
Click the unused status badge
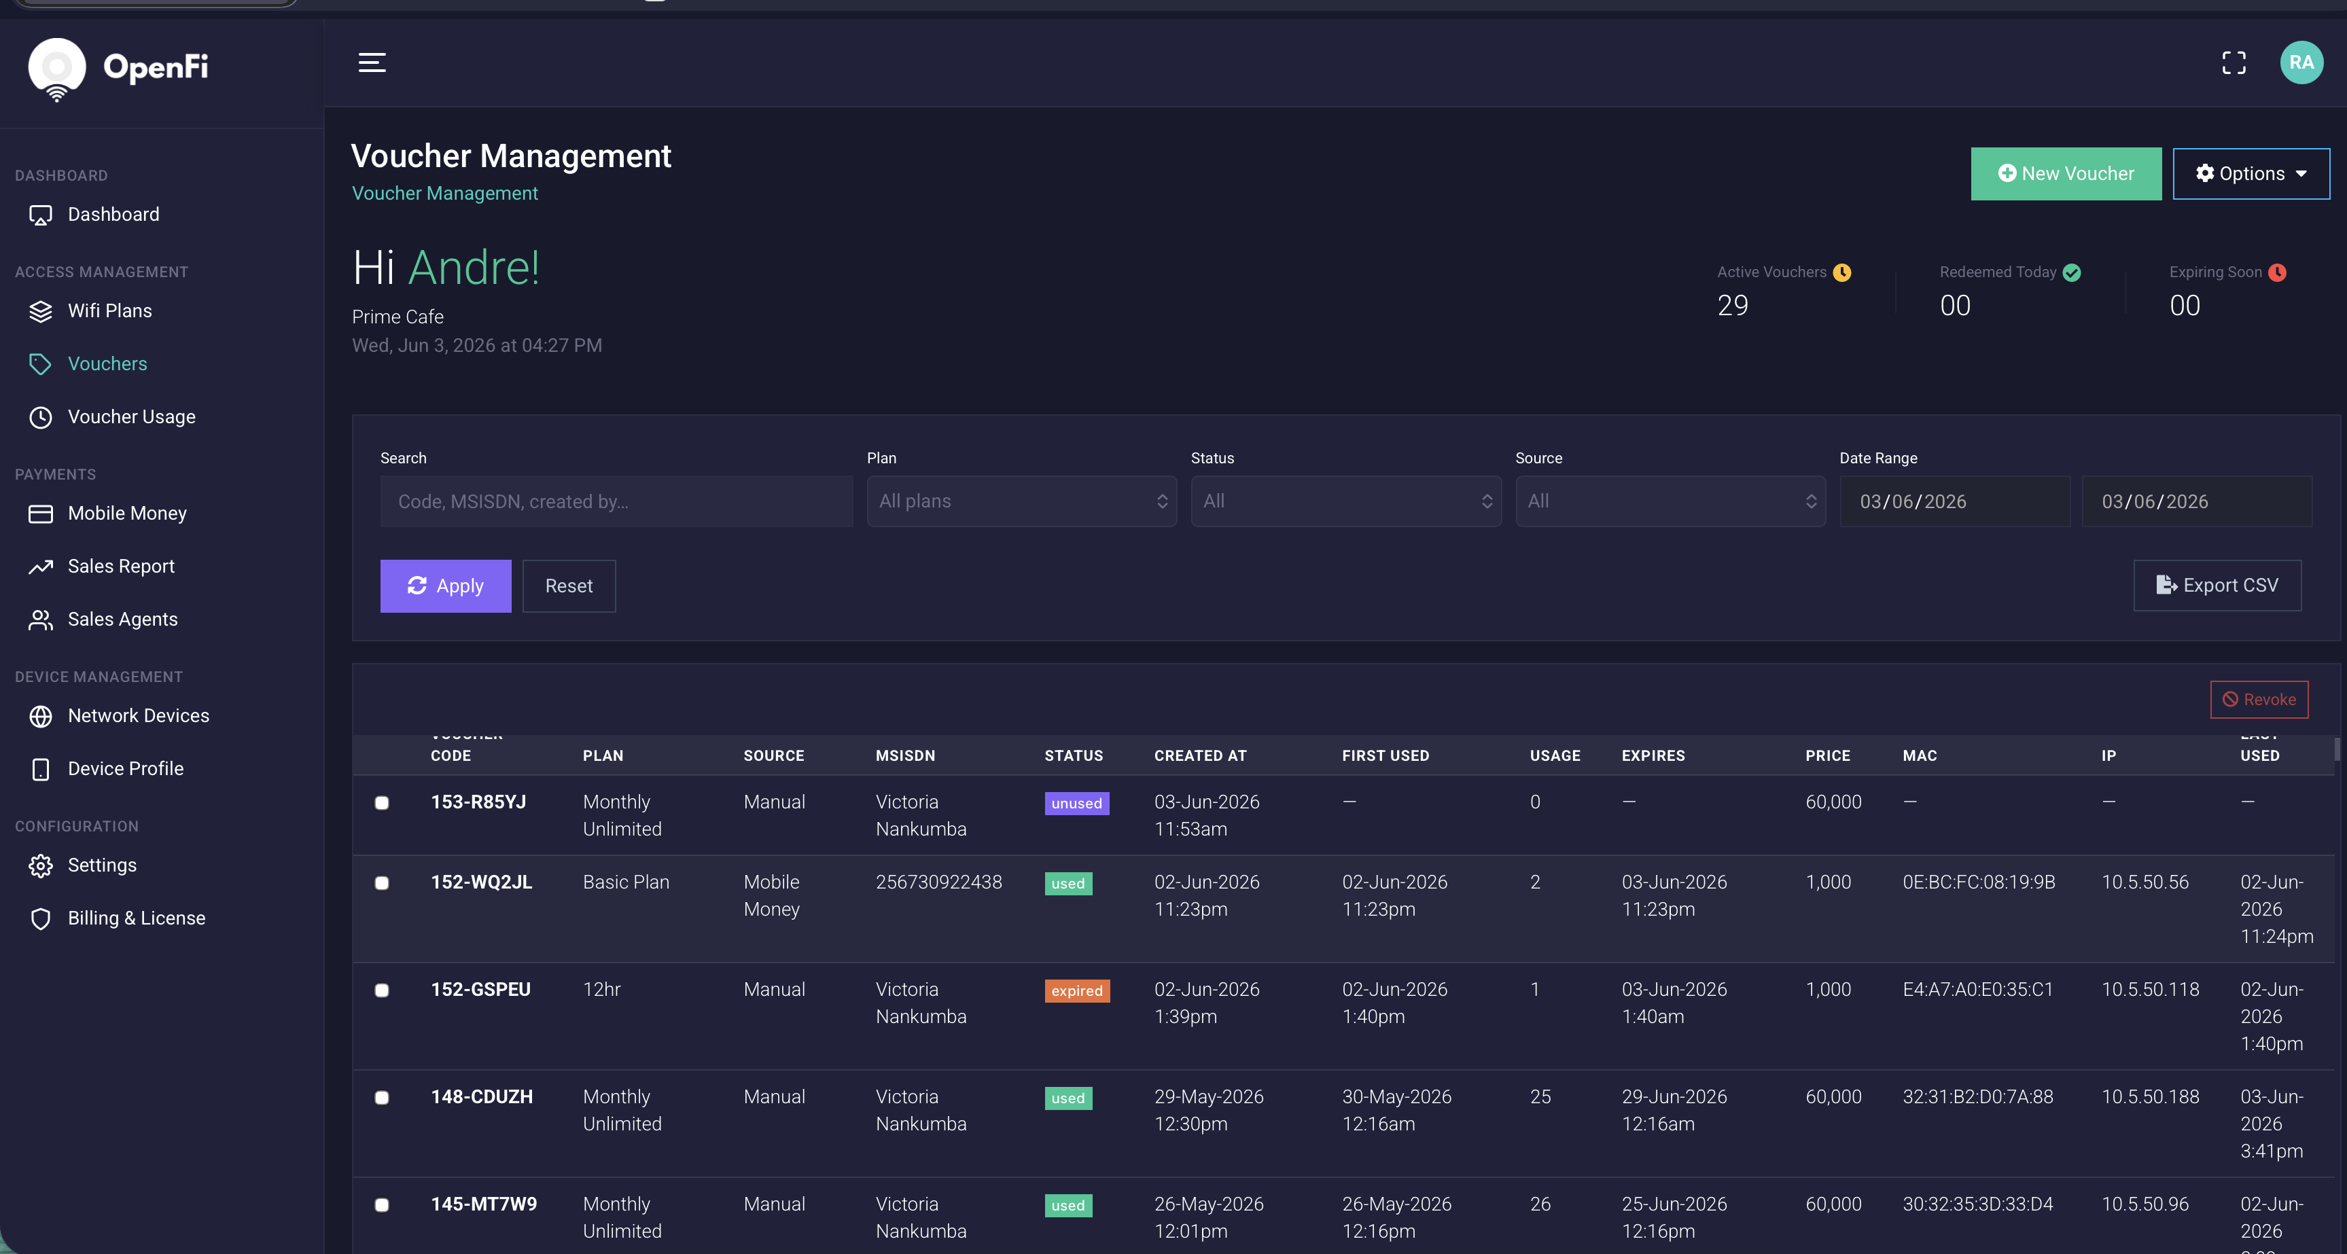coord(1076,803)
